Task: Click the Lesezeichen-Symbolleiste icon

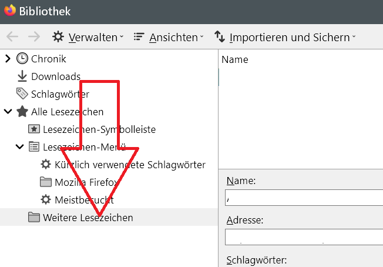Action: point(34,129)
